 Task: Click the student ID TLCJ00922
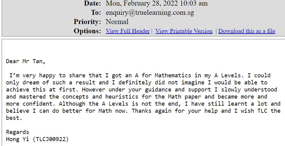51,139
